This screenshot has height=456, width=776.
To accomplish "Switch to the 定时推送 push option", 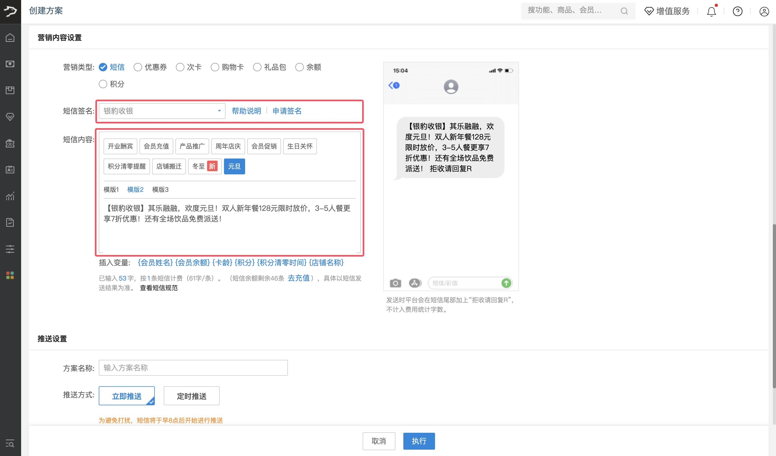I will pyautogui.click(x=191, y=395).
